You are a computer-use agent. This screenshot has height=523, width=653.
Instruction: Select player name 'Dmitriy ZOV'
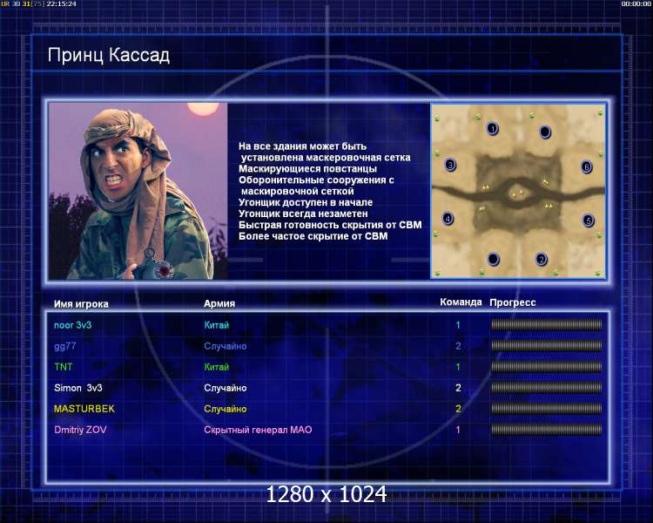point(80,430)
